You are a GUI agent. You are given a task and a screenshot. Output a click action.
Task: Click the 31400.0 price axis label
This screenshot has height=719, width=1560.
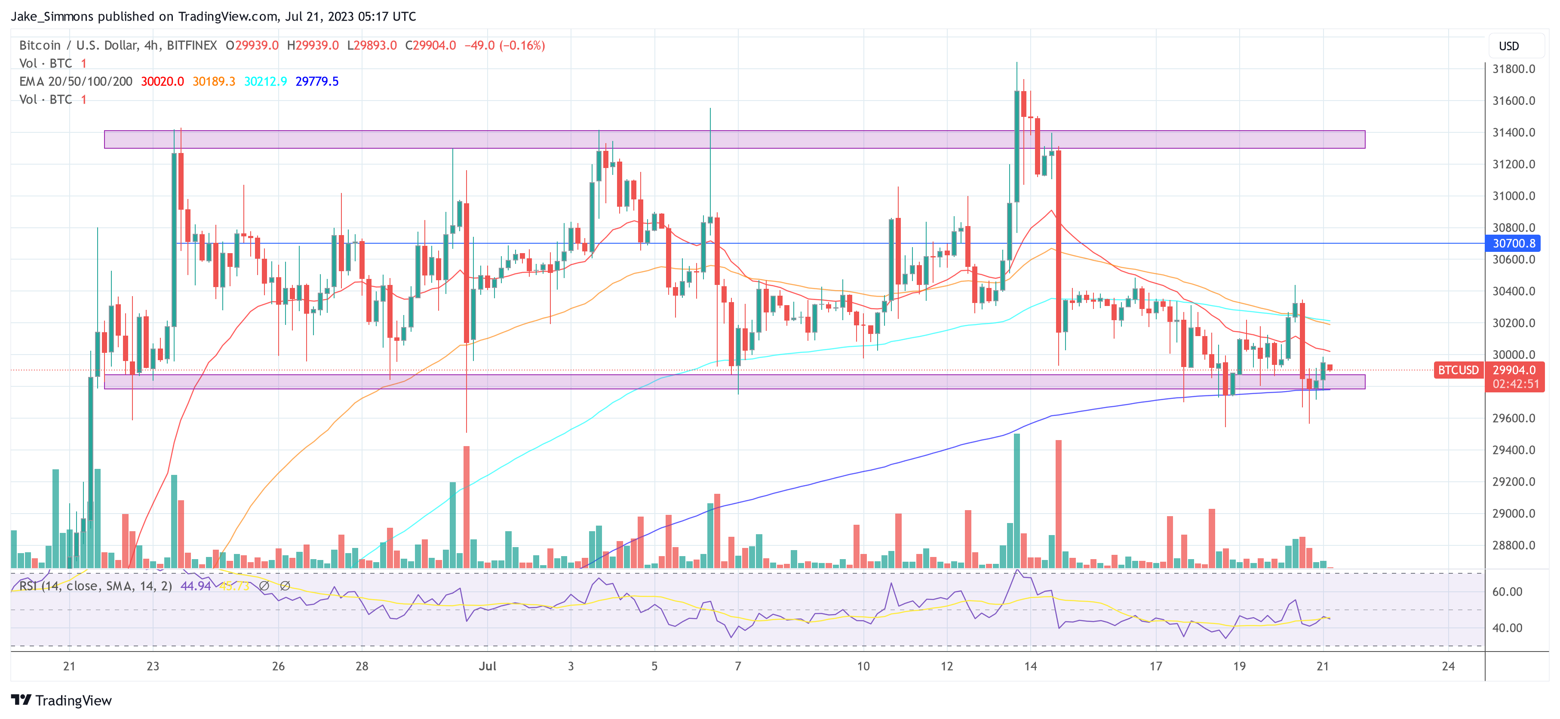pos(1514,132)
